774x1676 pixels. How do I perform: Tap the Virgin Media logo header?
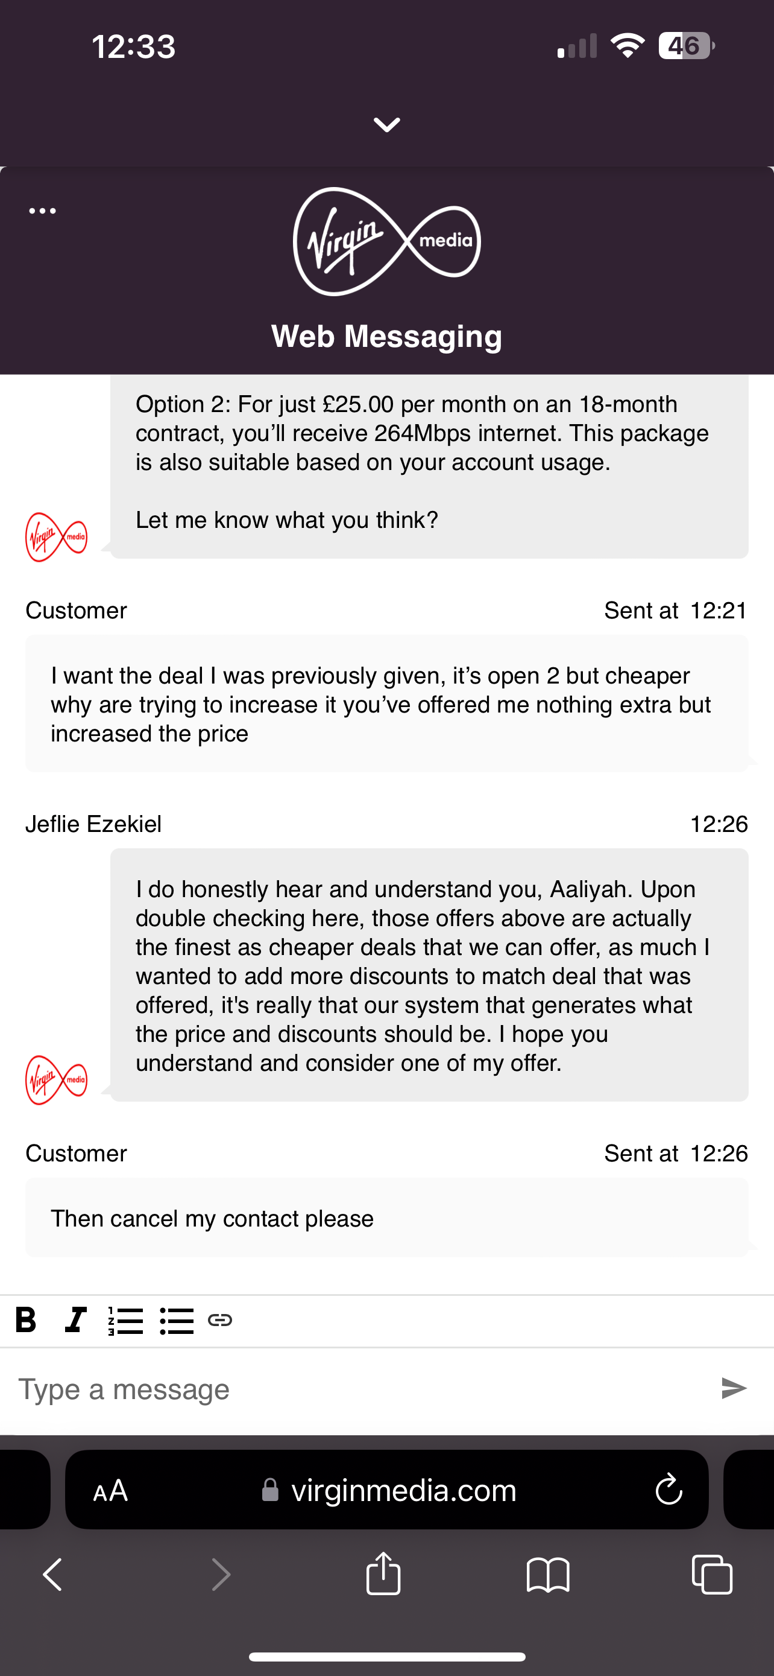[386, 241]
